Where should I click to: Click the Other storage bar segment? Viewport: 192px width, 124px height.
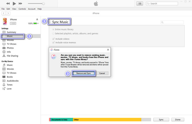tap(107, 120)
